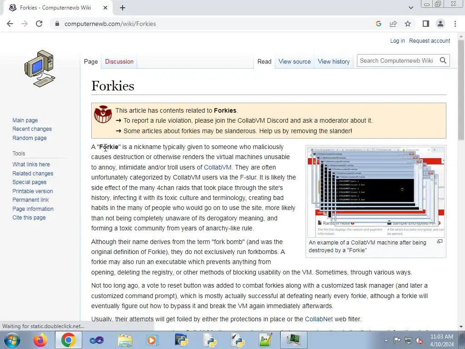Screen dimensions: 465x349
Task: Click the Log in link
Action: tap(397, 40)
